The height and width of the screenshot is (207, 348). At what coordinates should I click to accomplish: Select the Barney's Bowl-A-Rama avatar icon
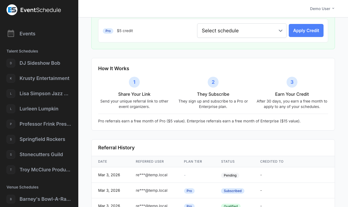[x=11, y=199]
